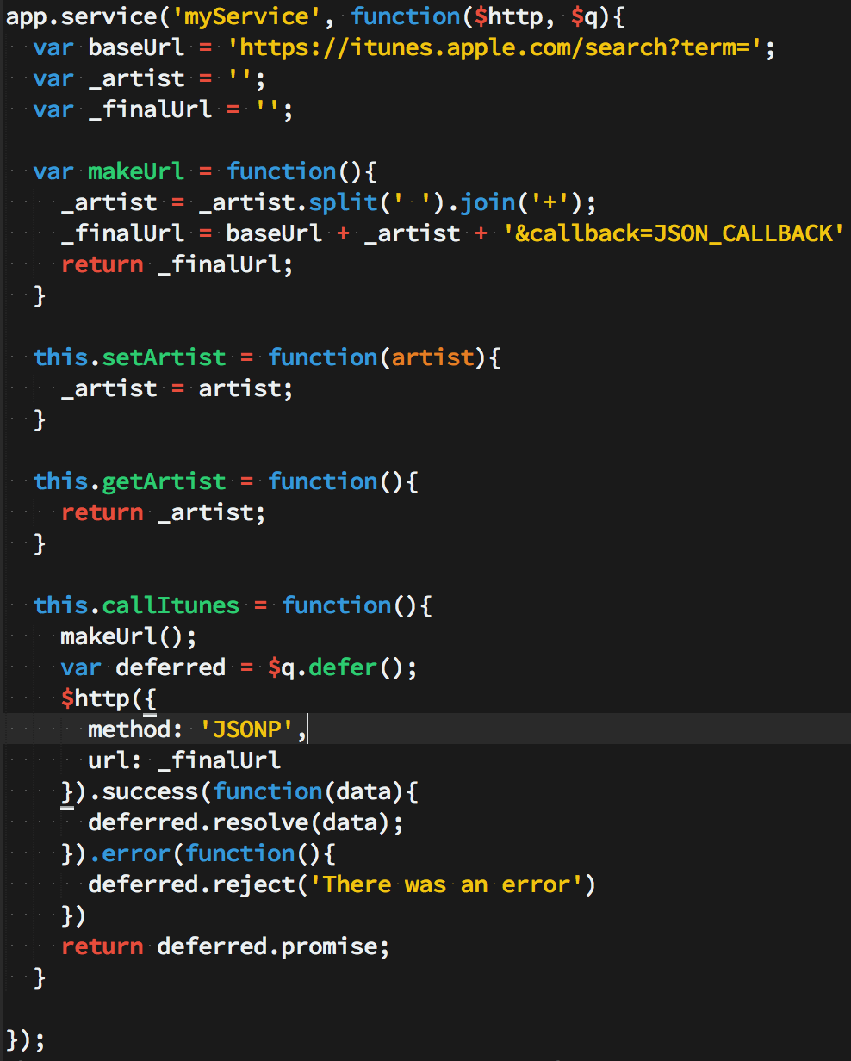Click the line 'return deferred.promise;'
Viewport: 851px width, 1061px height.
coord(226,946)
